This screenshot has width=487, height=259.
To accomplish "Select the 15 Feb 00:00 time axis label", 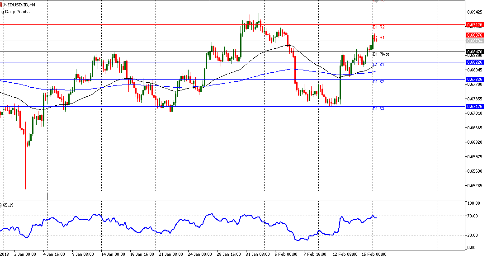I will [x=373, y=254].
